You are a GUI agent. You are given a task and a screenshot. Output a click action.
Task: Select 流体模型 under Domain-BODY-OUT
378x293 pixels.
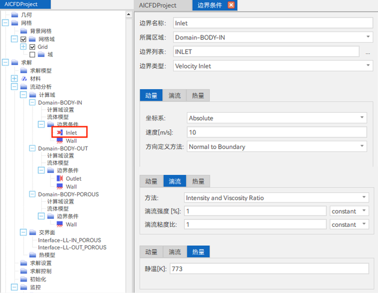58,163
